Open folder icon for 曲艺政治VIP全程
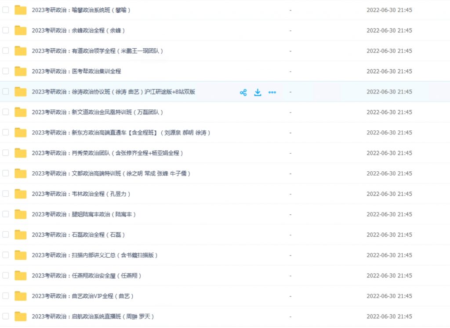This screenshot has width=450, height=328. (20, 296)
